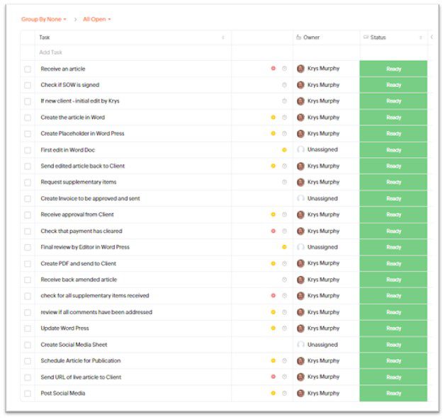Click clock icon on Receive back amended article
Viewport: 445px width, 419px height.
[x=284, y=280]
